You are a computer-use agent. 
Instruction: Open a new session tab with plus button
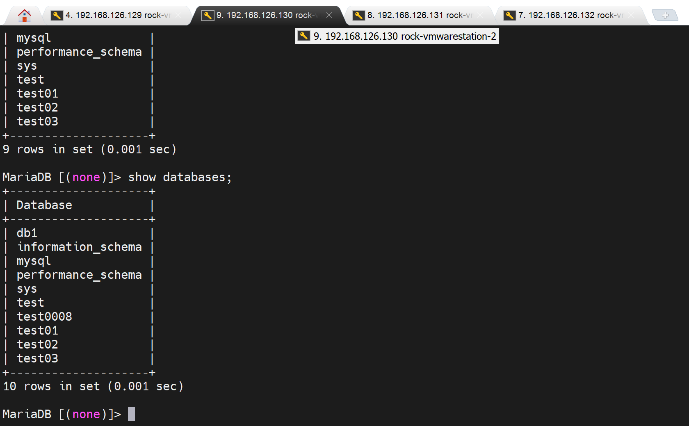[x=665, y=15]
